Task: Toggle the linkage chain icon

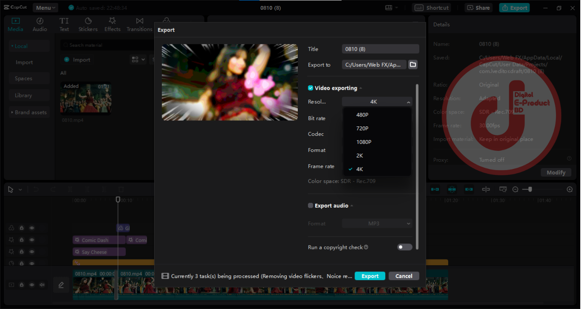Action: (469, 189)
